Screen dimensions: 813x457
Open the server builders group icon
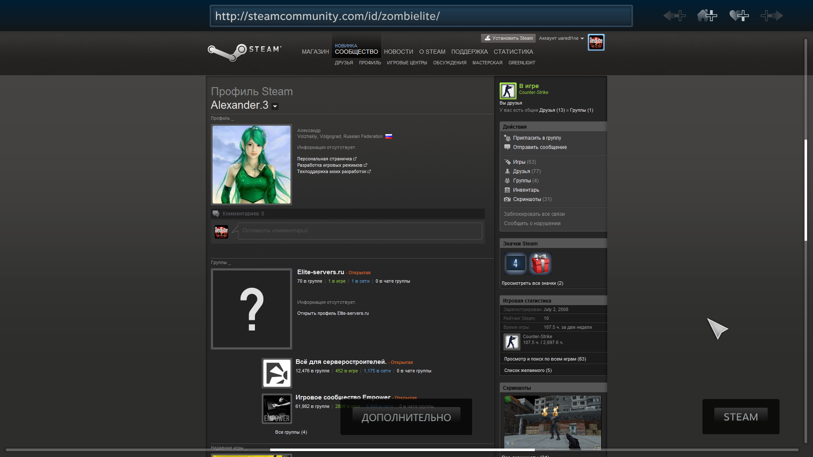pos(277,373)
